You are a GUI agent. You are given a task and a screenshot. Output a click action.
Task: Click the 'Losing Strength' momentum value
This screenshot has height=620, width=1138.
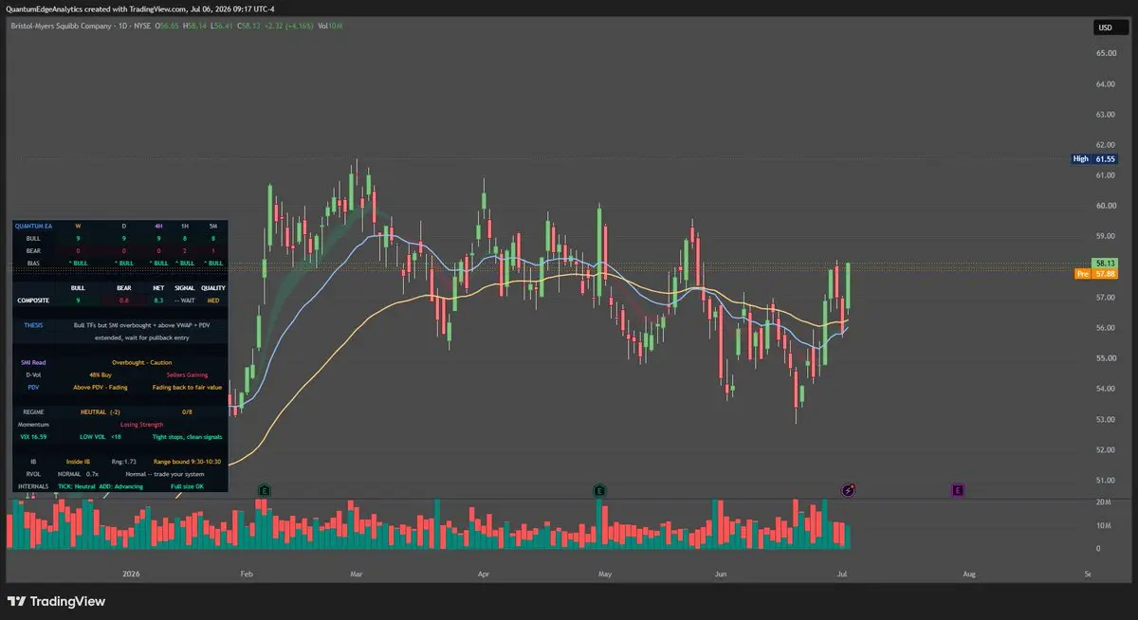[142, 424]
